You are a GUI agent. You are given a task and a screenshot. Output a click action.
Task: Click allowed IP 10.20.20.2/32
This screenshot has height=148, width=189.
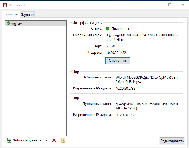(126, 89)
